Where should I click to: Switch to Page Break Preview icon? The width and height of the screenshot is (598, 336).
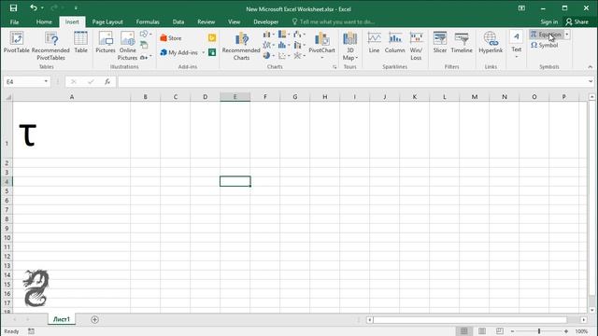coord(500,331)
